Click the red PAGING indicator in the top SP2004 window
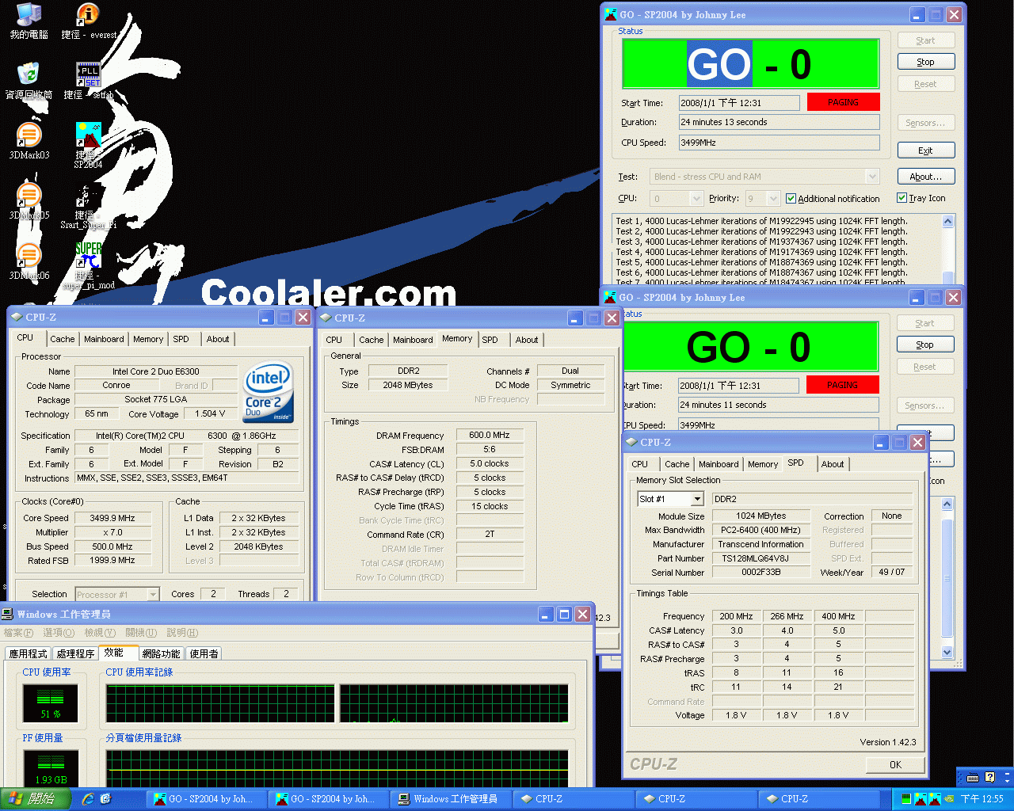 click(x=844, y=102)
